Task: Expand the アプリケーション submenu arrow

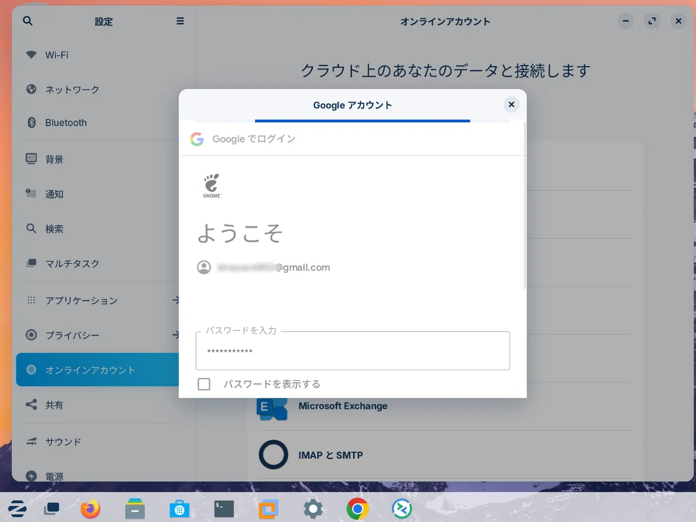Action: click(x=176, y=300)
